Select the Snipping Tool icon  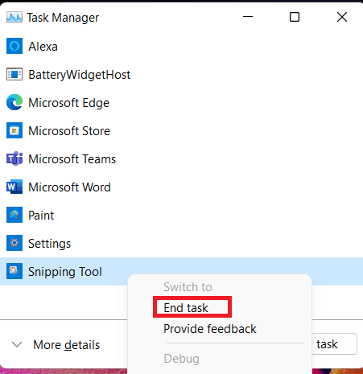pyautogui.click(x=14, y=271)
